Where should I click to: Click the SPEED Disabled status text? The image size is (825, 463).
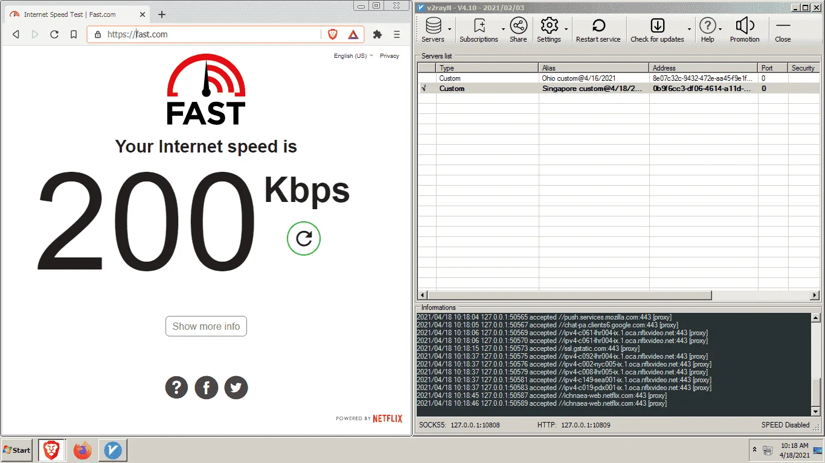[x=785, y=425]
